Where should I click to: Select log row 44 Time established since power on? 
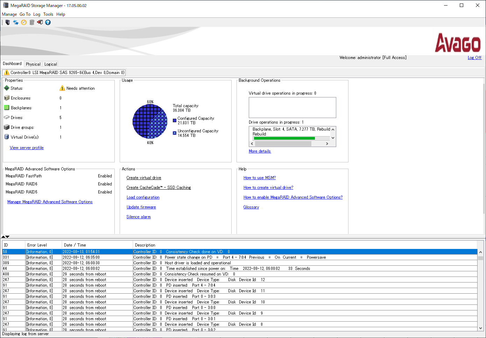[x=240, y=269]
